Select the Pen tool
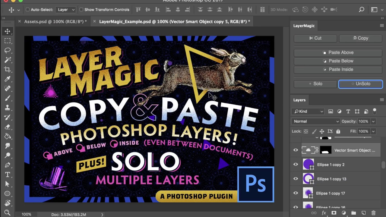Image resolution: width=386 pixels, height=217 pixels. tap(8, 165)
